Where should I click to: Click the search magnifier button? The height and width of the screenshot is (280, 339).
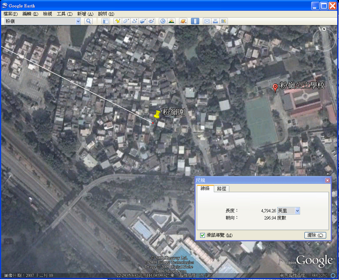pyautogui.click(x=89, y=21)
